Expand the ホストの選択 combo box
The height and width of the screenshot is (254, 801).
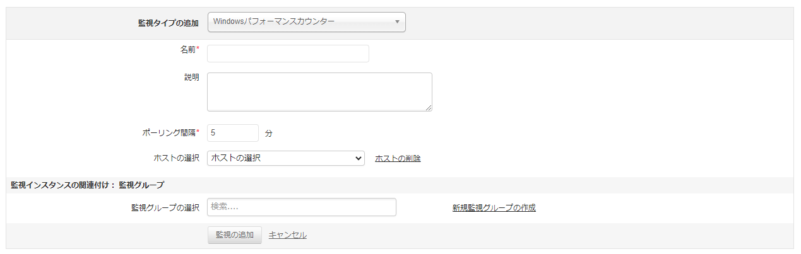pyautogui.click(x=286, y=158)
